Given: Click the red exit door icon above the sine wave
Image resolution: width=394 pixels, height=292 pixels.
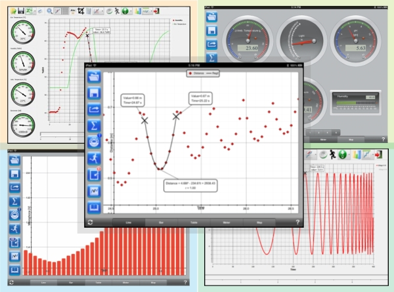Looking at the screenshot, I should point(379,155).
